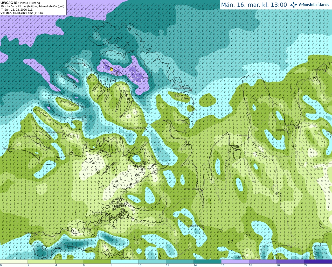332x267 pixels.
Task: Click the legend value '8'
Action: click(112, 265)
